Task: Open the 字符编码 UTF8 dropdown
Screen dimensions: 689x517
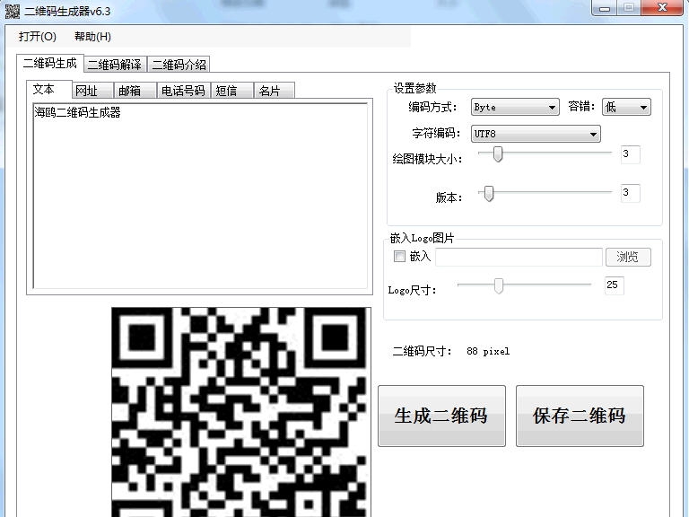Action: pos(536,134)
